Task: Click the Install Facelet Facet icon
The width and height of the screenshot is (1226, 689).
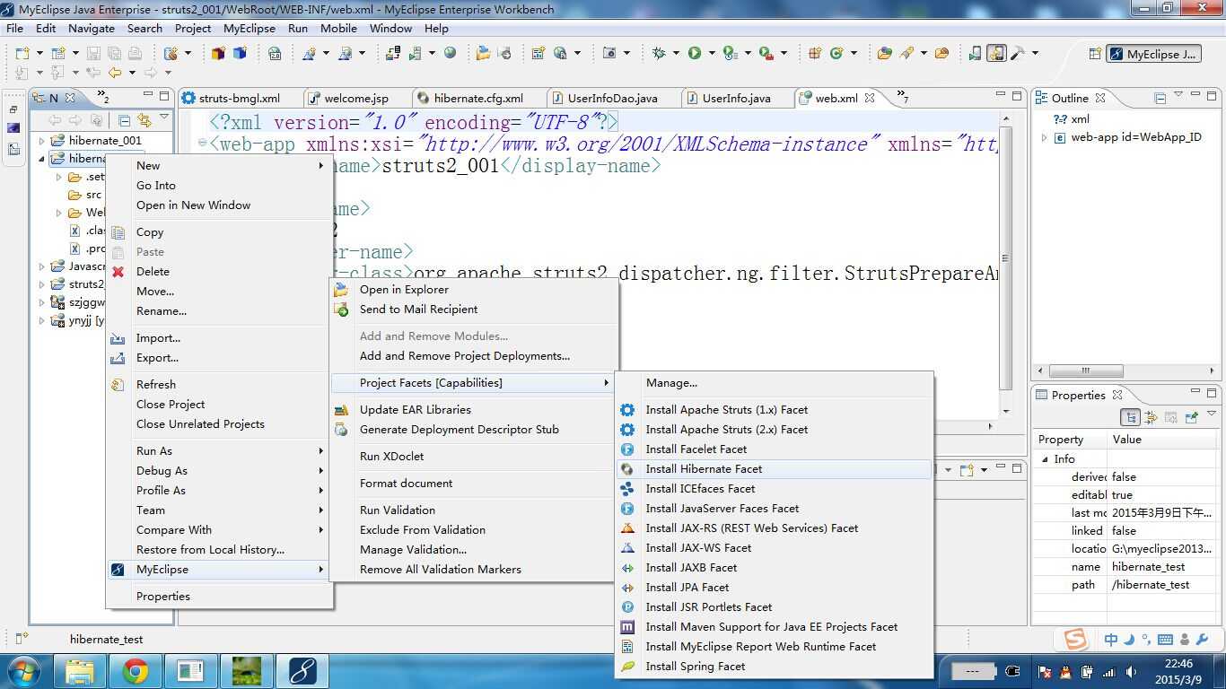Action: (x=627, y=449)
